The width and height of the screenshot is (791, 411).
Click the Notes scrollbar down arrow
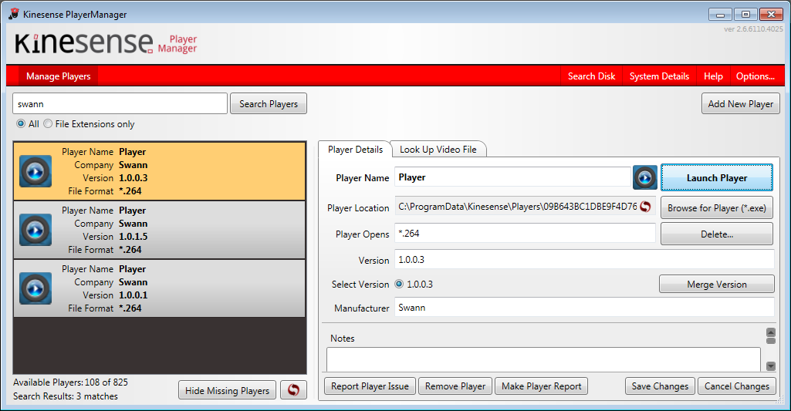click(771, 366)
